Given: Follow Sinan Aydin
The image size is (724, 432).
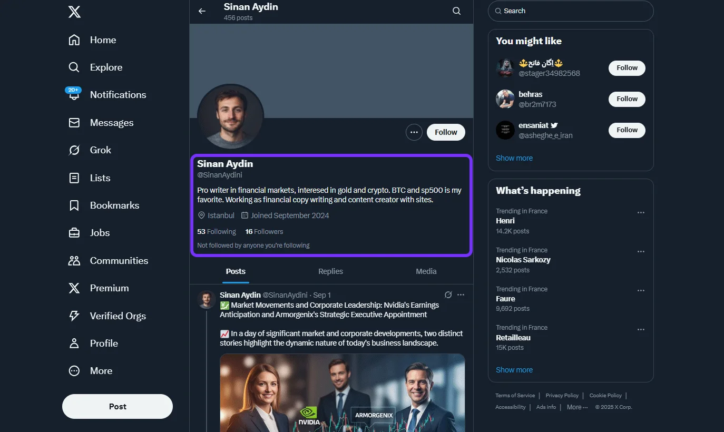Looking at the screenshot, I should click(x=446, y=132).
